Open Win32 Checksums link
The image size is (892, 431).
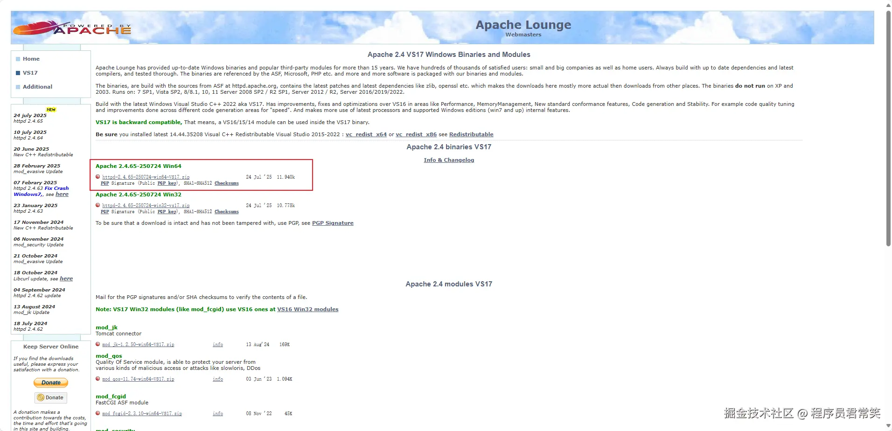tap(227, 212)
